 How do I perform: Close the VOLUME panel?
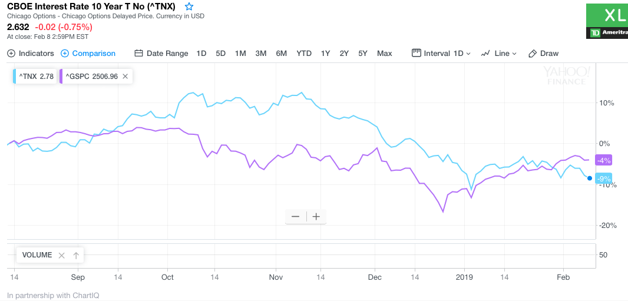pos(61,255)
